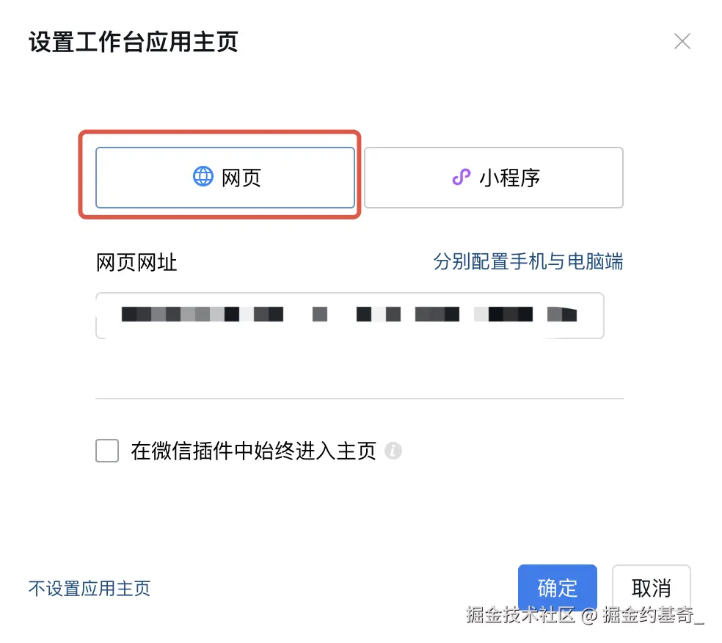This screenshot has height=643, width=722.
Task: Switch to the 小程序 option tab
Action: click(493, 178)
